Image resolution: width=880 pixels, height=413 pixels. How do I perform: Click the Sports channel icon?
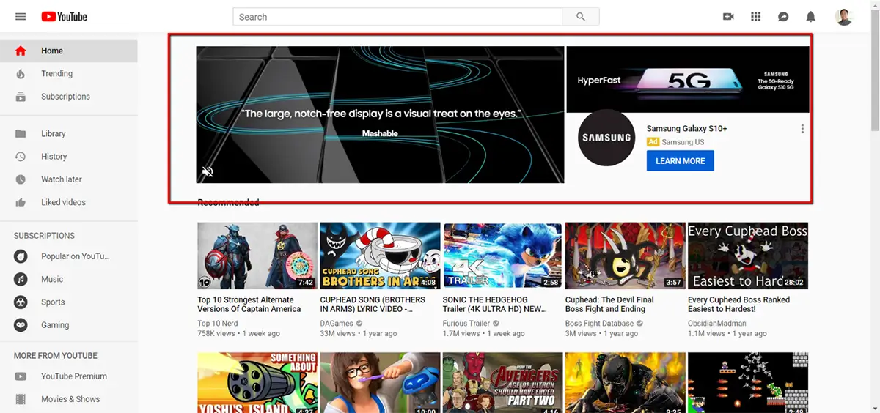tap(21, 302)
